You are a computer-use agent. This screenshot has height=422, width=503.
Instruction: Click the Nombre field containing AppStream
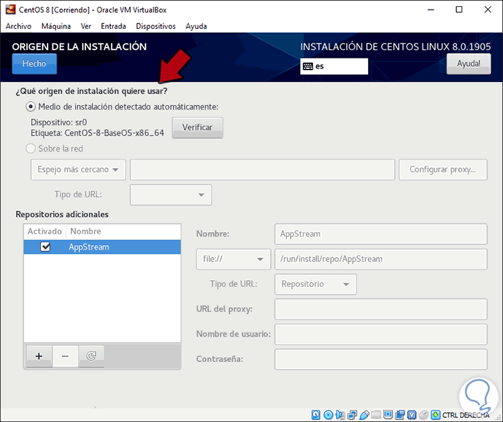point(381,234)
